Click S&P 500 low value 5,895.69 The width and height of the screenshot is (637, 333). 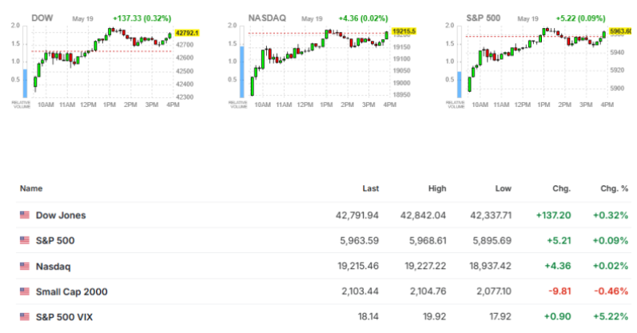point(492,240)
